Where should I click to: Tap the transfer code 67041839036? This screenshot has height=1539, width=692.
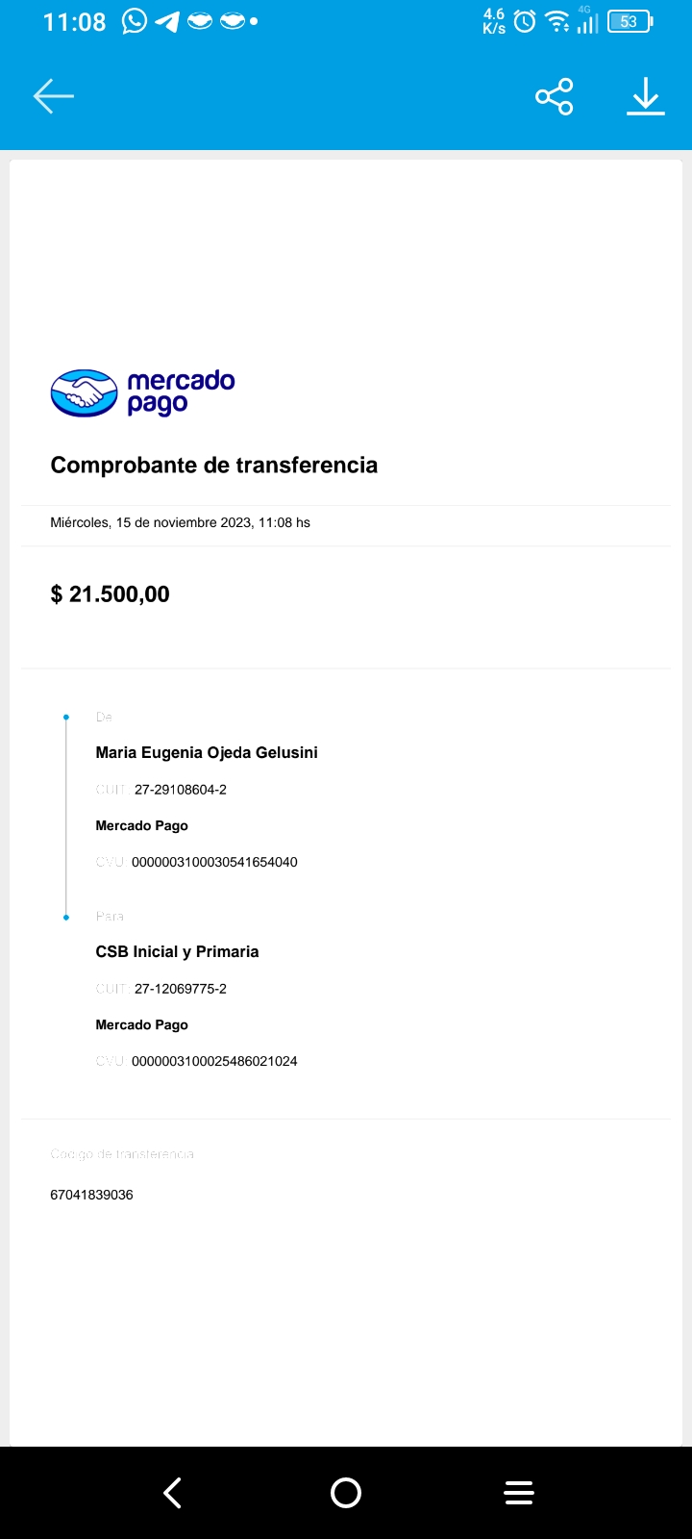click(91, 1195)
